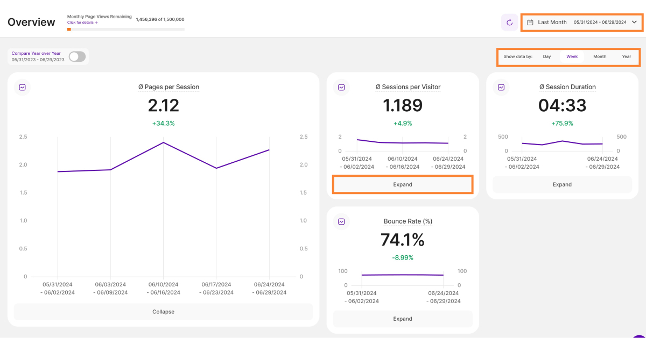Toggle Compare Year over Year switch
Image resolution: width=646 pixels, height=338 pixels.
pos(77,56)
